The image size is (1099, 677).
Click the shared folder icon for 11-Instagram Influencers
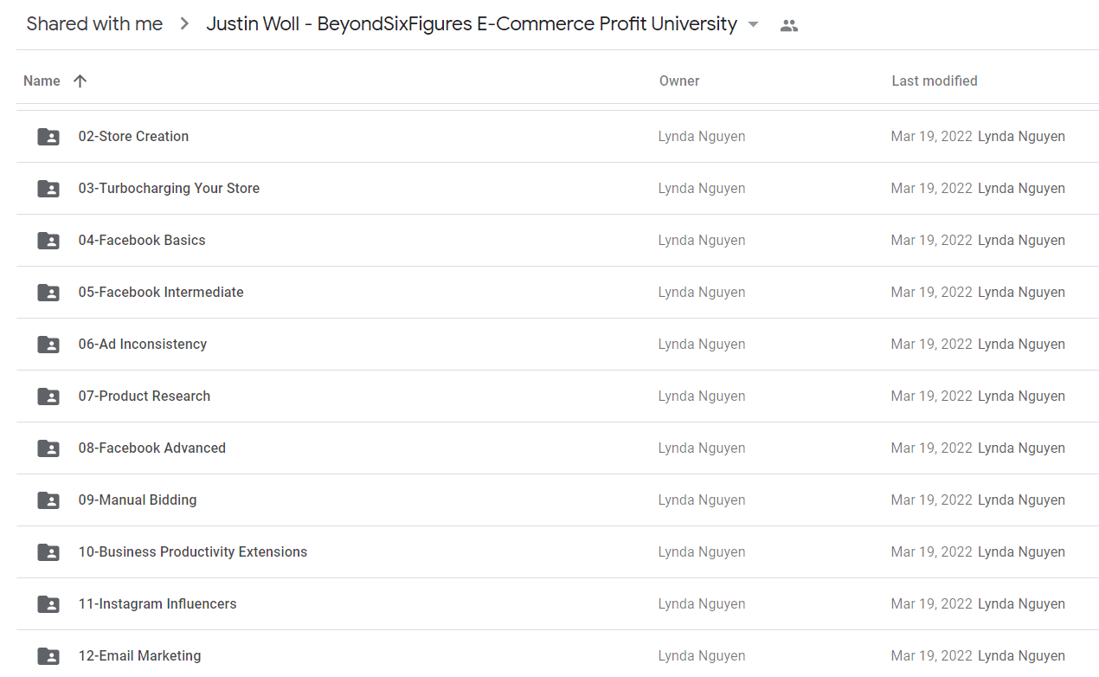click(x=48, y=604)
